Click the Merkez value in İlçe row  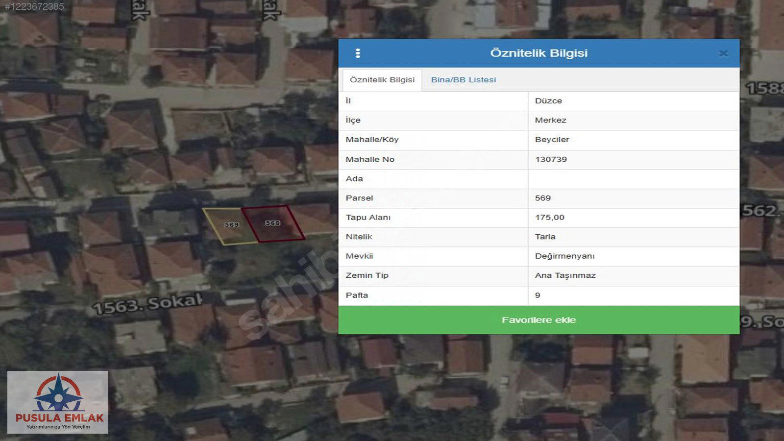click(550, 121)
